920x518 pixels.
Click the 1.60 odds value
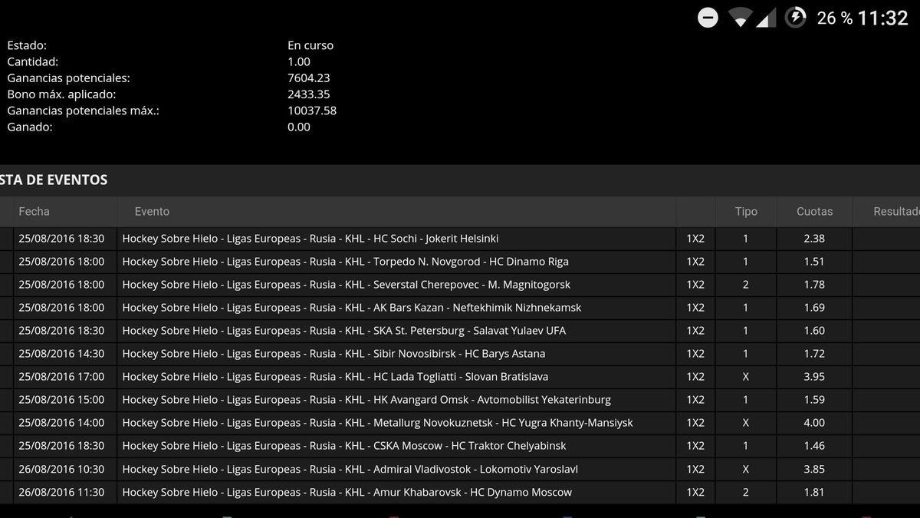pyautogui.click(x=814, y=331)
